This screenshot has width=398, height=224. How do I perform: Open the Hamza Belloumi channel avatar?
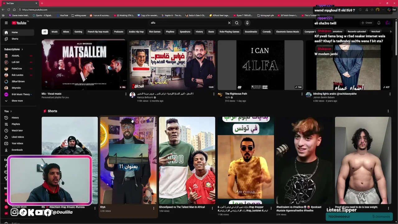(132, 95)
